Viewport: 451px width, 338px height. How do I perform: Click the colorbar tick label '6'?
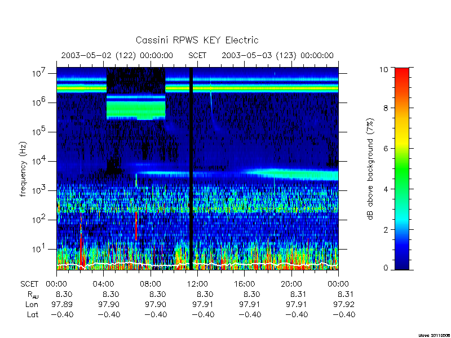click(x=386, y=149)
